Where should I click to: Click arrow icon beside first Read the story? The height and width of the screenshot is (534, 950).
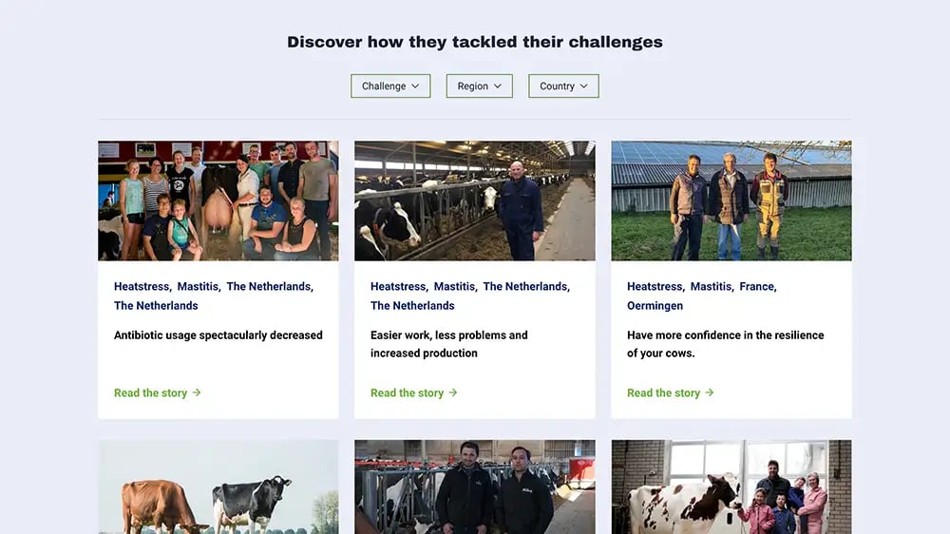pyautogui.click(x=197, y=392)
